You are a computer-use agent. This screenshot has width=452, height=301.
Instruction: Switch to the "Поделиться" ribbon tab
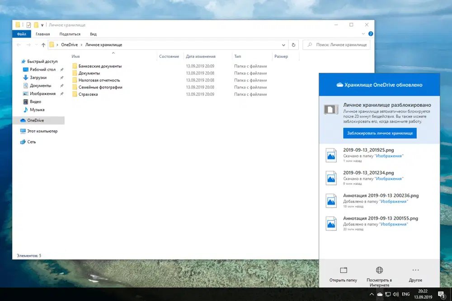(x=69, y=33)
